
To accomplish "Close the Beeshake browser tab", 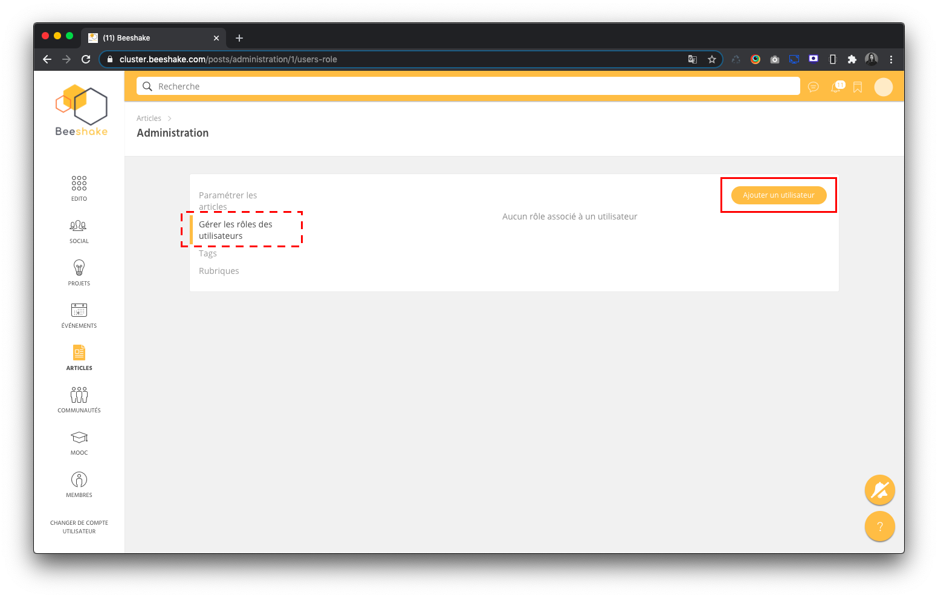I will coord(216,38).
